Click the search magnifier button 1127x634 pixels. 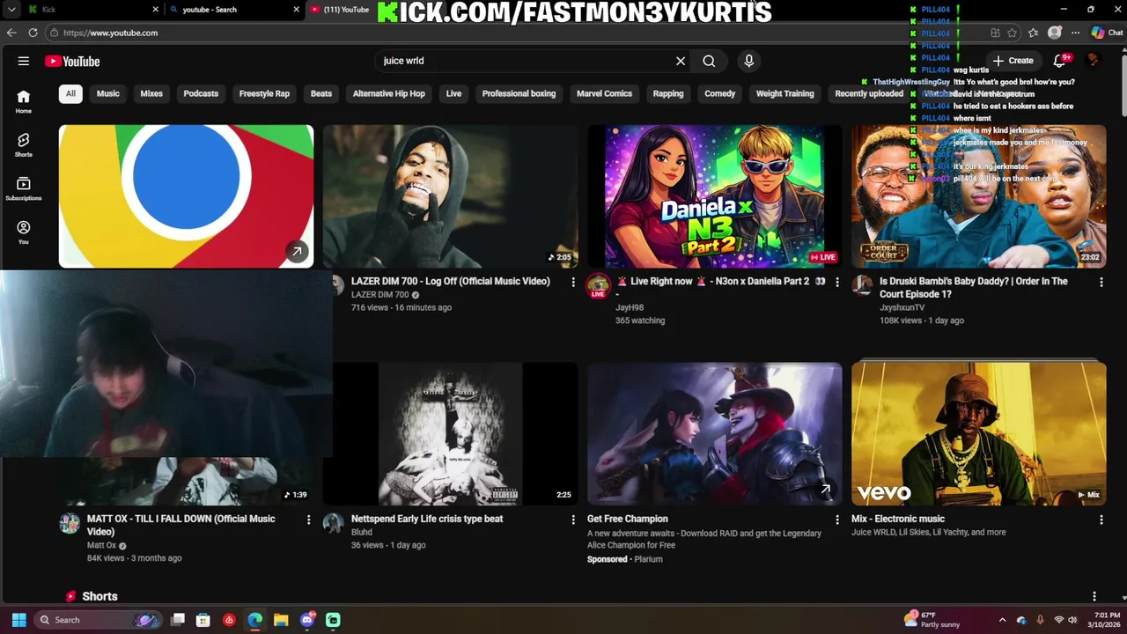tap(709, 61)
